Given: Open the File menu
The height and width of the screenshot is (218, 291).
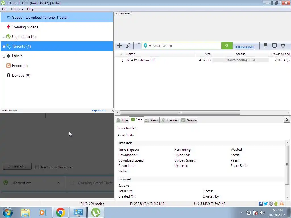Looking at the screenshot, I should coord(5,9).
